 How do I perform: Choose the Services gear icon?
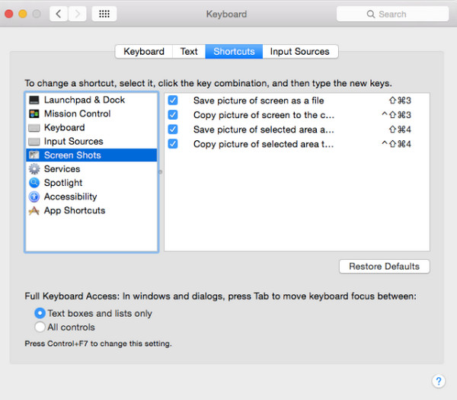[x=34, y=169]
